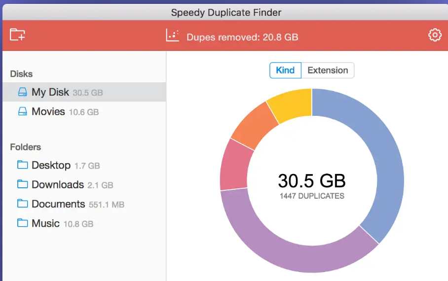Select Movies 10.6 GB disk entry

pos(65,111)
